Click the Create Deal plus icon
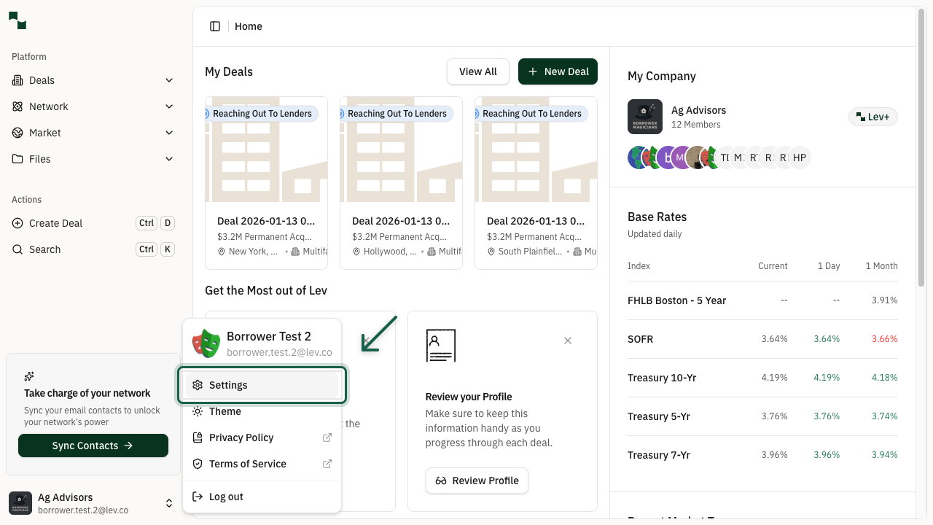The image size is (933, 525). click(x=17, y=223)
